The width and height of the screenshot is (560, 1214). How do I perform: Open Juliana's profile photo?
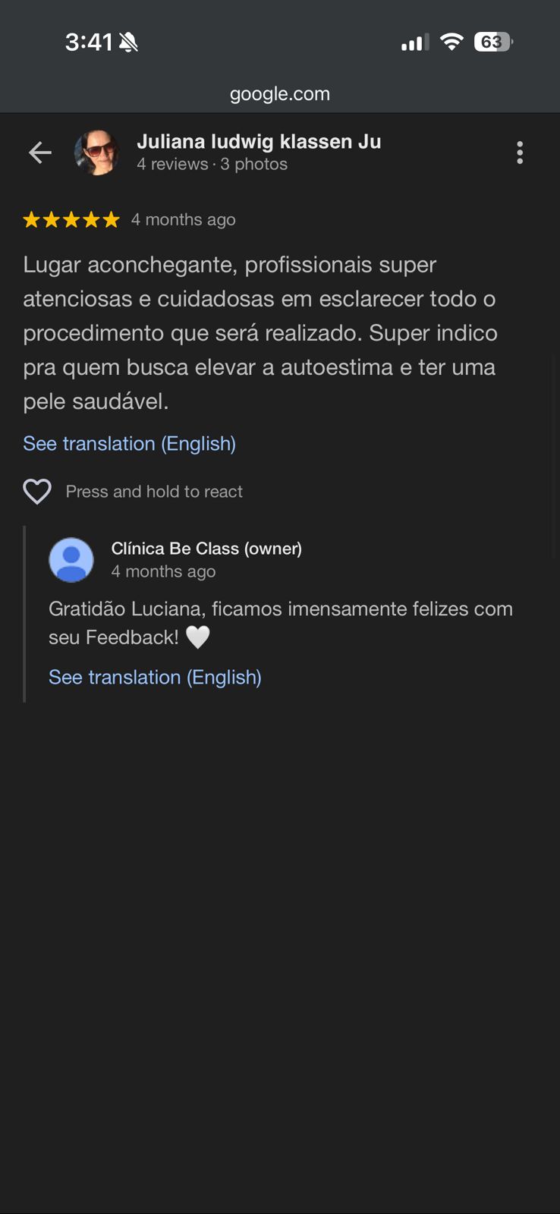coord(97,153)
